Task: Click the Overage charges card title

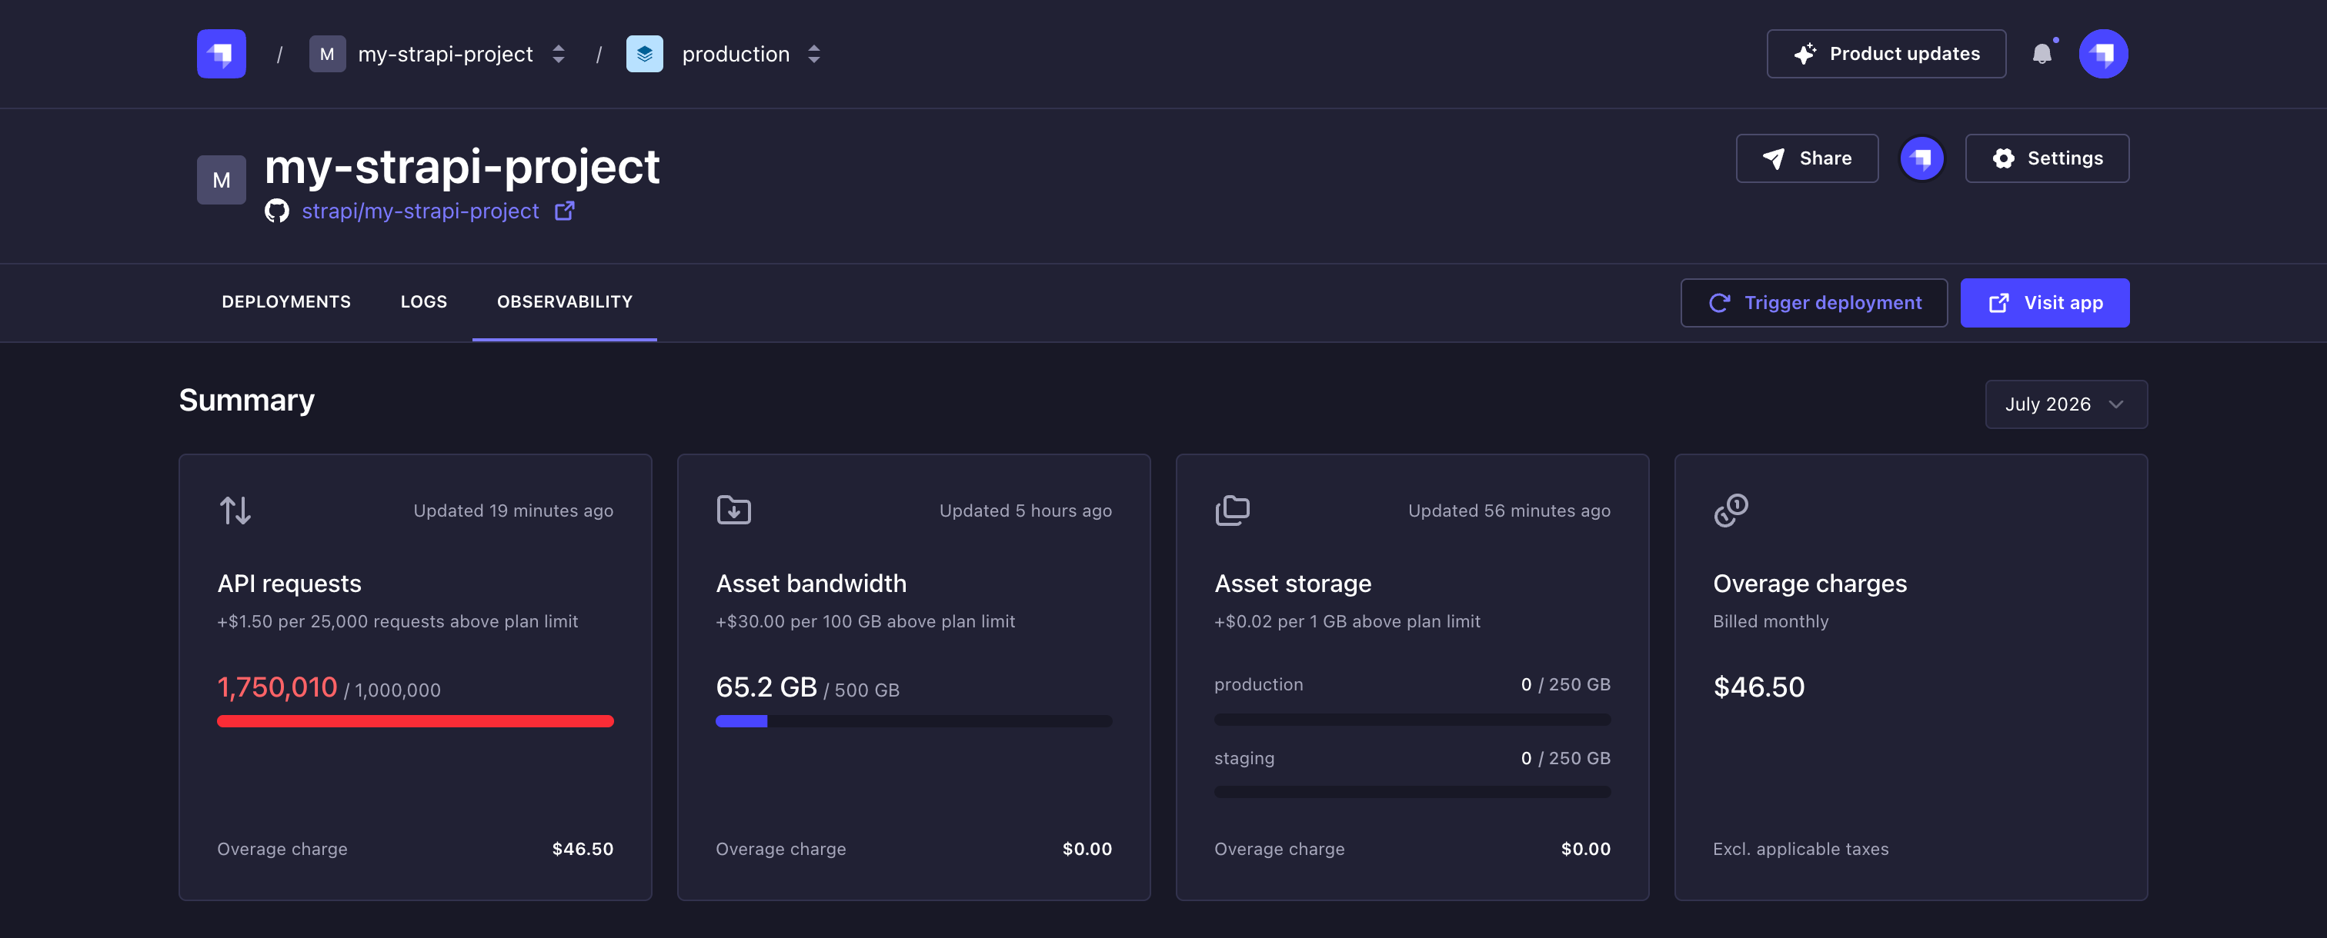Action: [x=1809, y=584]
